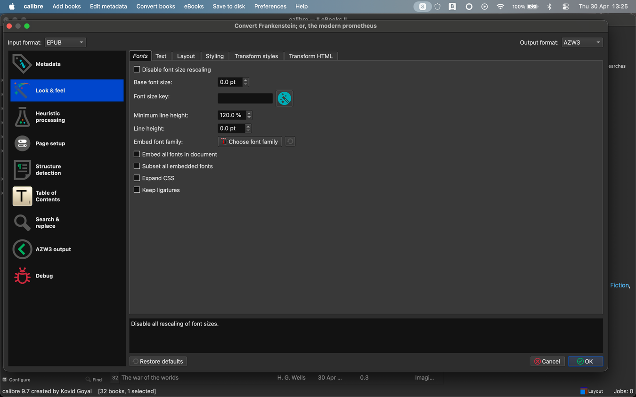Launch the font size key wizard
This screenshot has width=636, height=397.
point(284,98)
